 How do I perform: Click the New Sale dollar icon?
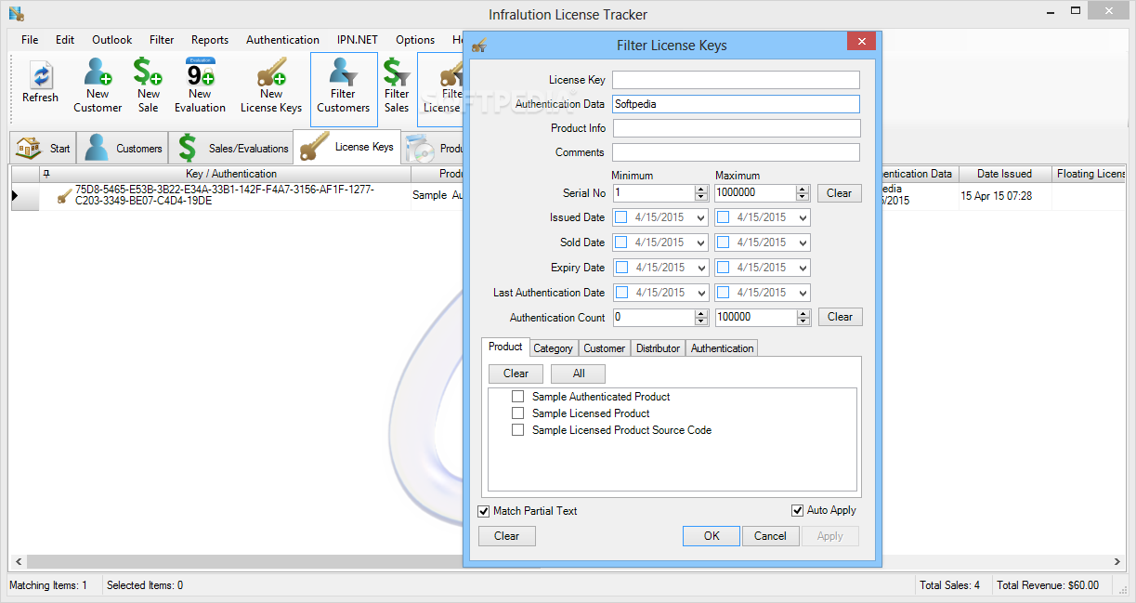point(148,72)
